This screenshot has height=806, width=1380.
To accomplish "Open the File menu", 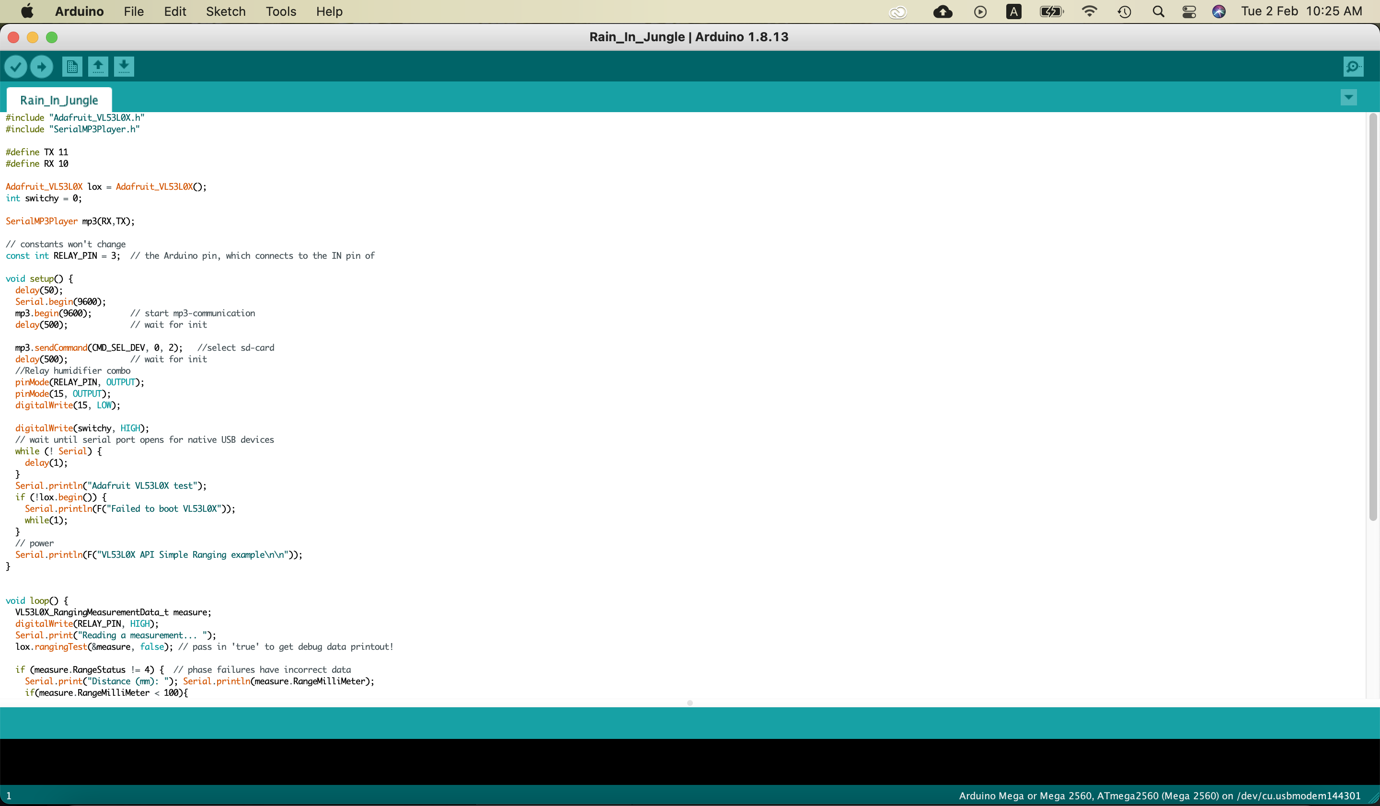I will (134, 12).
